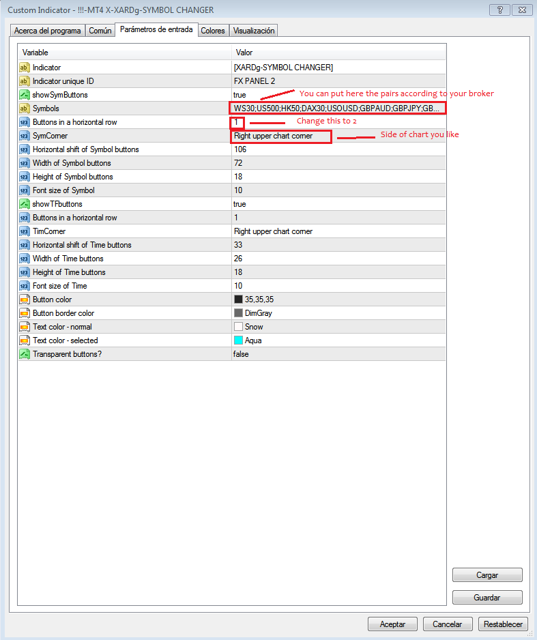
Task: Open the Button border color DimGray dropdown
Action: [338, 313]
